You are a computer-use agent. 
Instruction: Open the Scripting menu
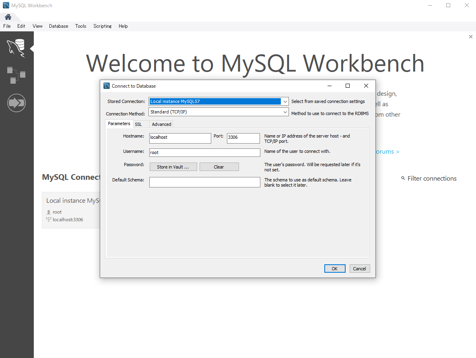pos(102,26)
